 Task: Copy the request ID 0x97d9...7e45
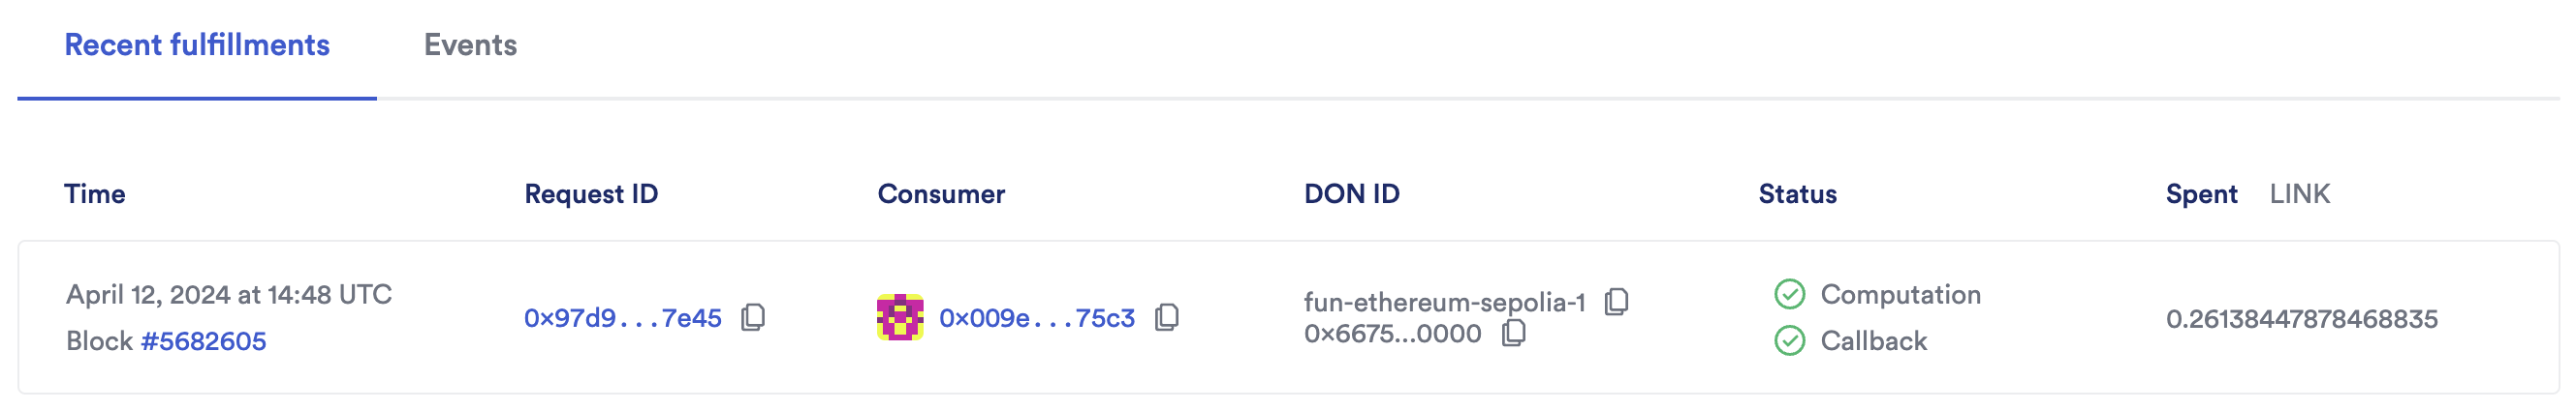pyautogui.click(x=753, y=317)
